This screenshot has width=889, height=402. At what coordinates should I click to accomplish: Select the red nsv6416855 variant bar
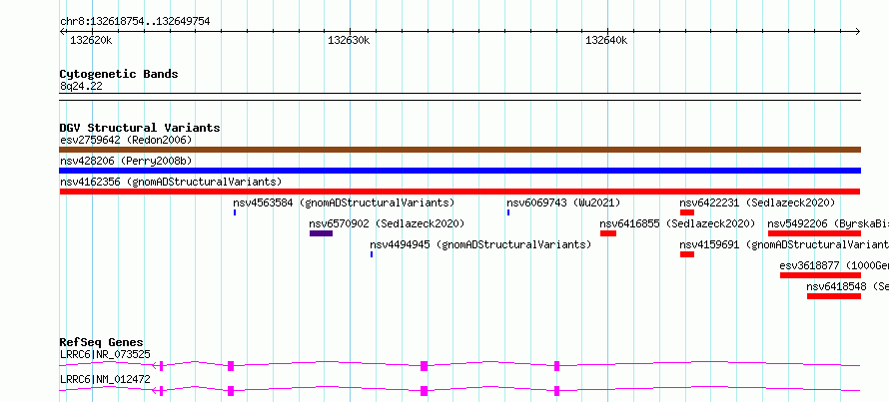607,233
